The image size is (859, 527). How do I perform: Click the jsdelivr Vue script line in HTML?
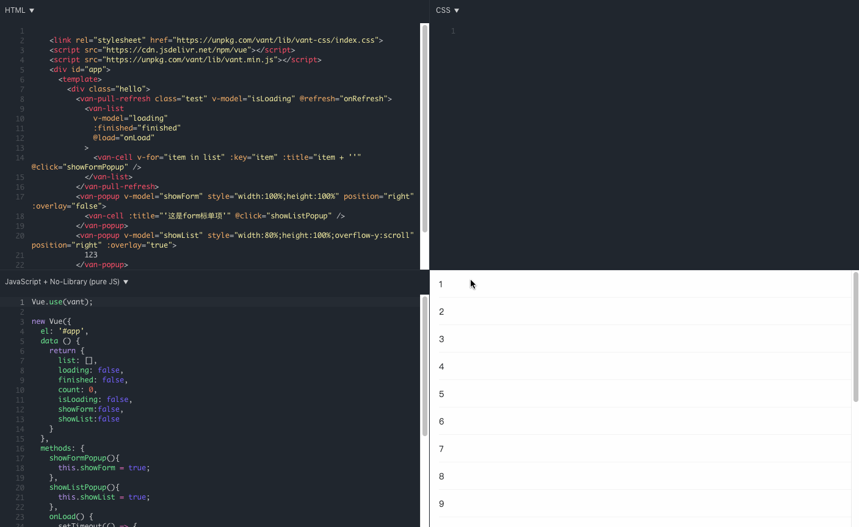pos(172,50)
